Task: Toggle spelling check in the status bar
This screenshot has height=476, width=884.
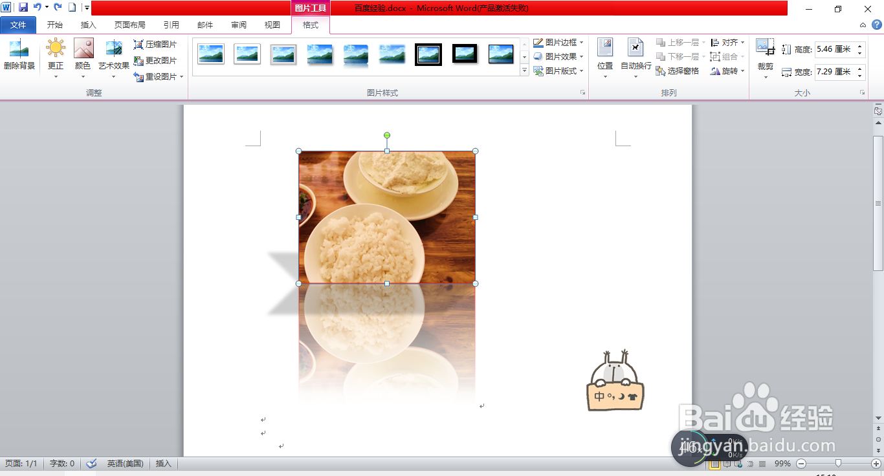Action: point(91,463)
